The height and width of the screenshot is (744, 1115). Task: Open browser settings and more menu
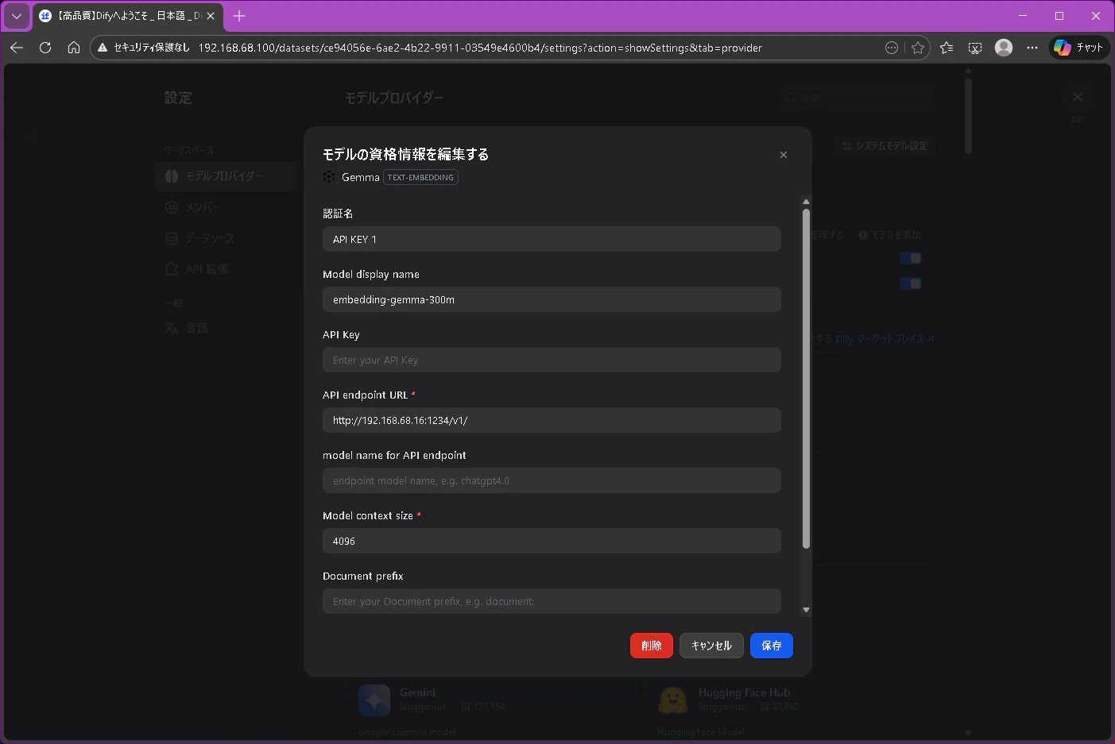pos(1032,48)
